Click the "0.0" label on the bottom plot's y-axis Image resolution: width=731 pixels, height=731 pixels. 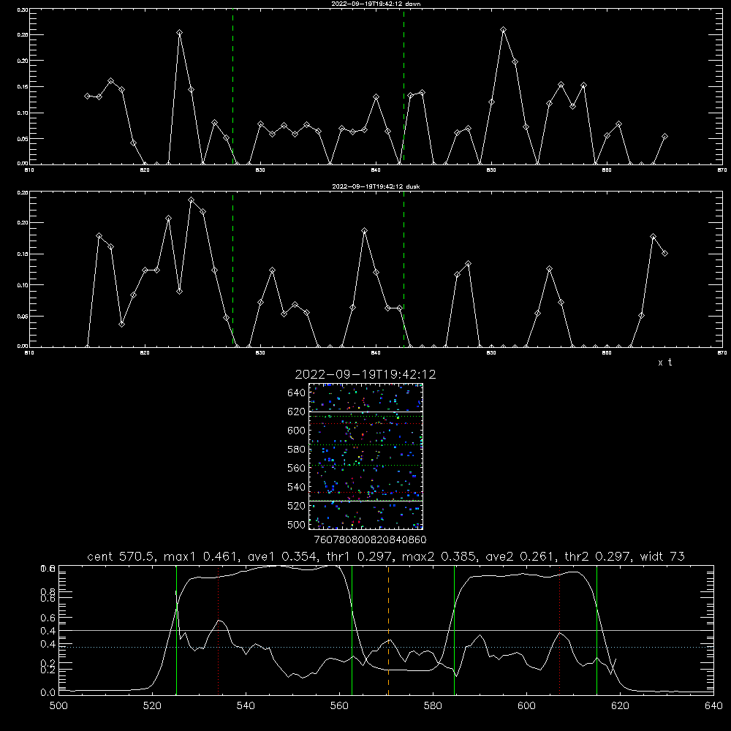[48, 693]
